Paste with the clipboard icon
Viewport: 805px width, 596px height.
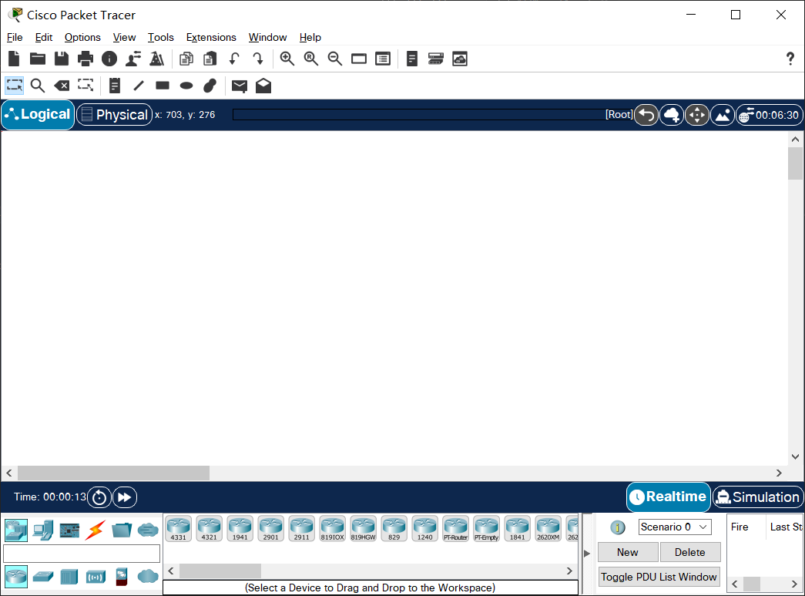click(210, 59)
